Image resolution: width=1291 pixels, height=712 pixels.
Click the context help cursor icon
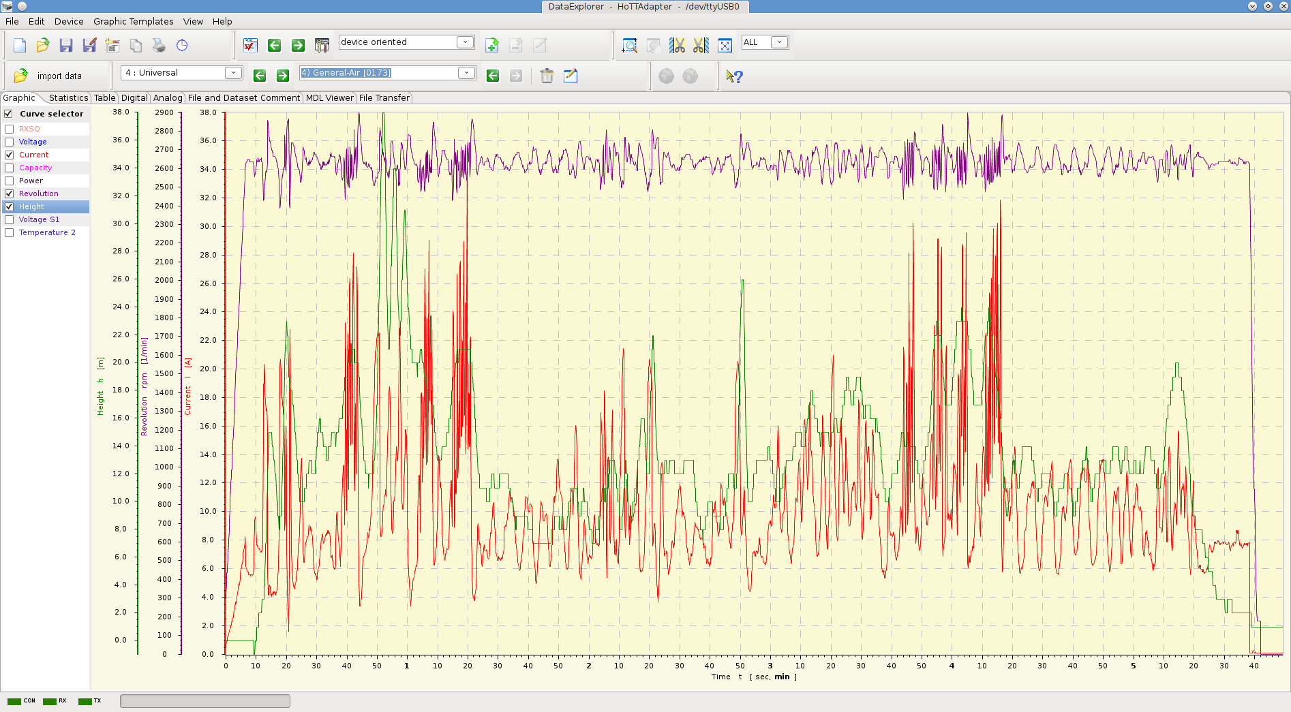(x=734, y=76)
